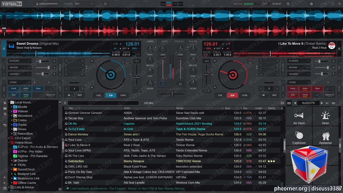The width and height of the screenshot is (343, 193).
Task: Click the CUE button on deck A
Action: coord(98,95)
